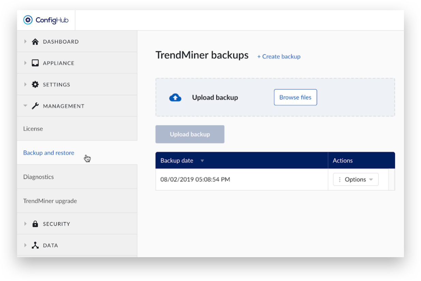Open the License menu item

coord(77,129)
